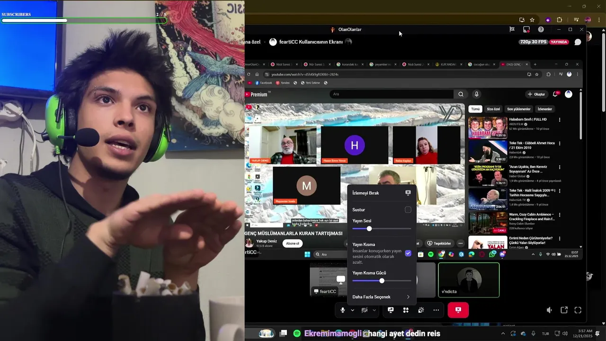Open the three-dot more options in call bar

[x=436, y=310]
